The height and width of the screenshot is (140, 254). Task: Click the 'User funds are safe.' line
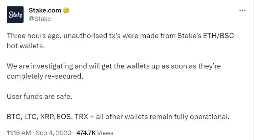click(x=39, y=96)
